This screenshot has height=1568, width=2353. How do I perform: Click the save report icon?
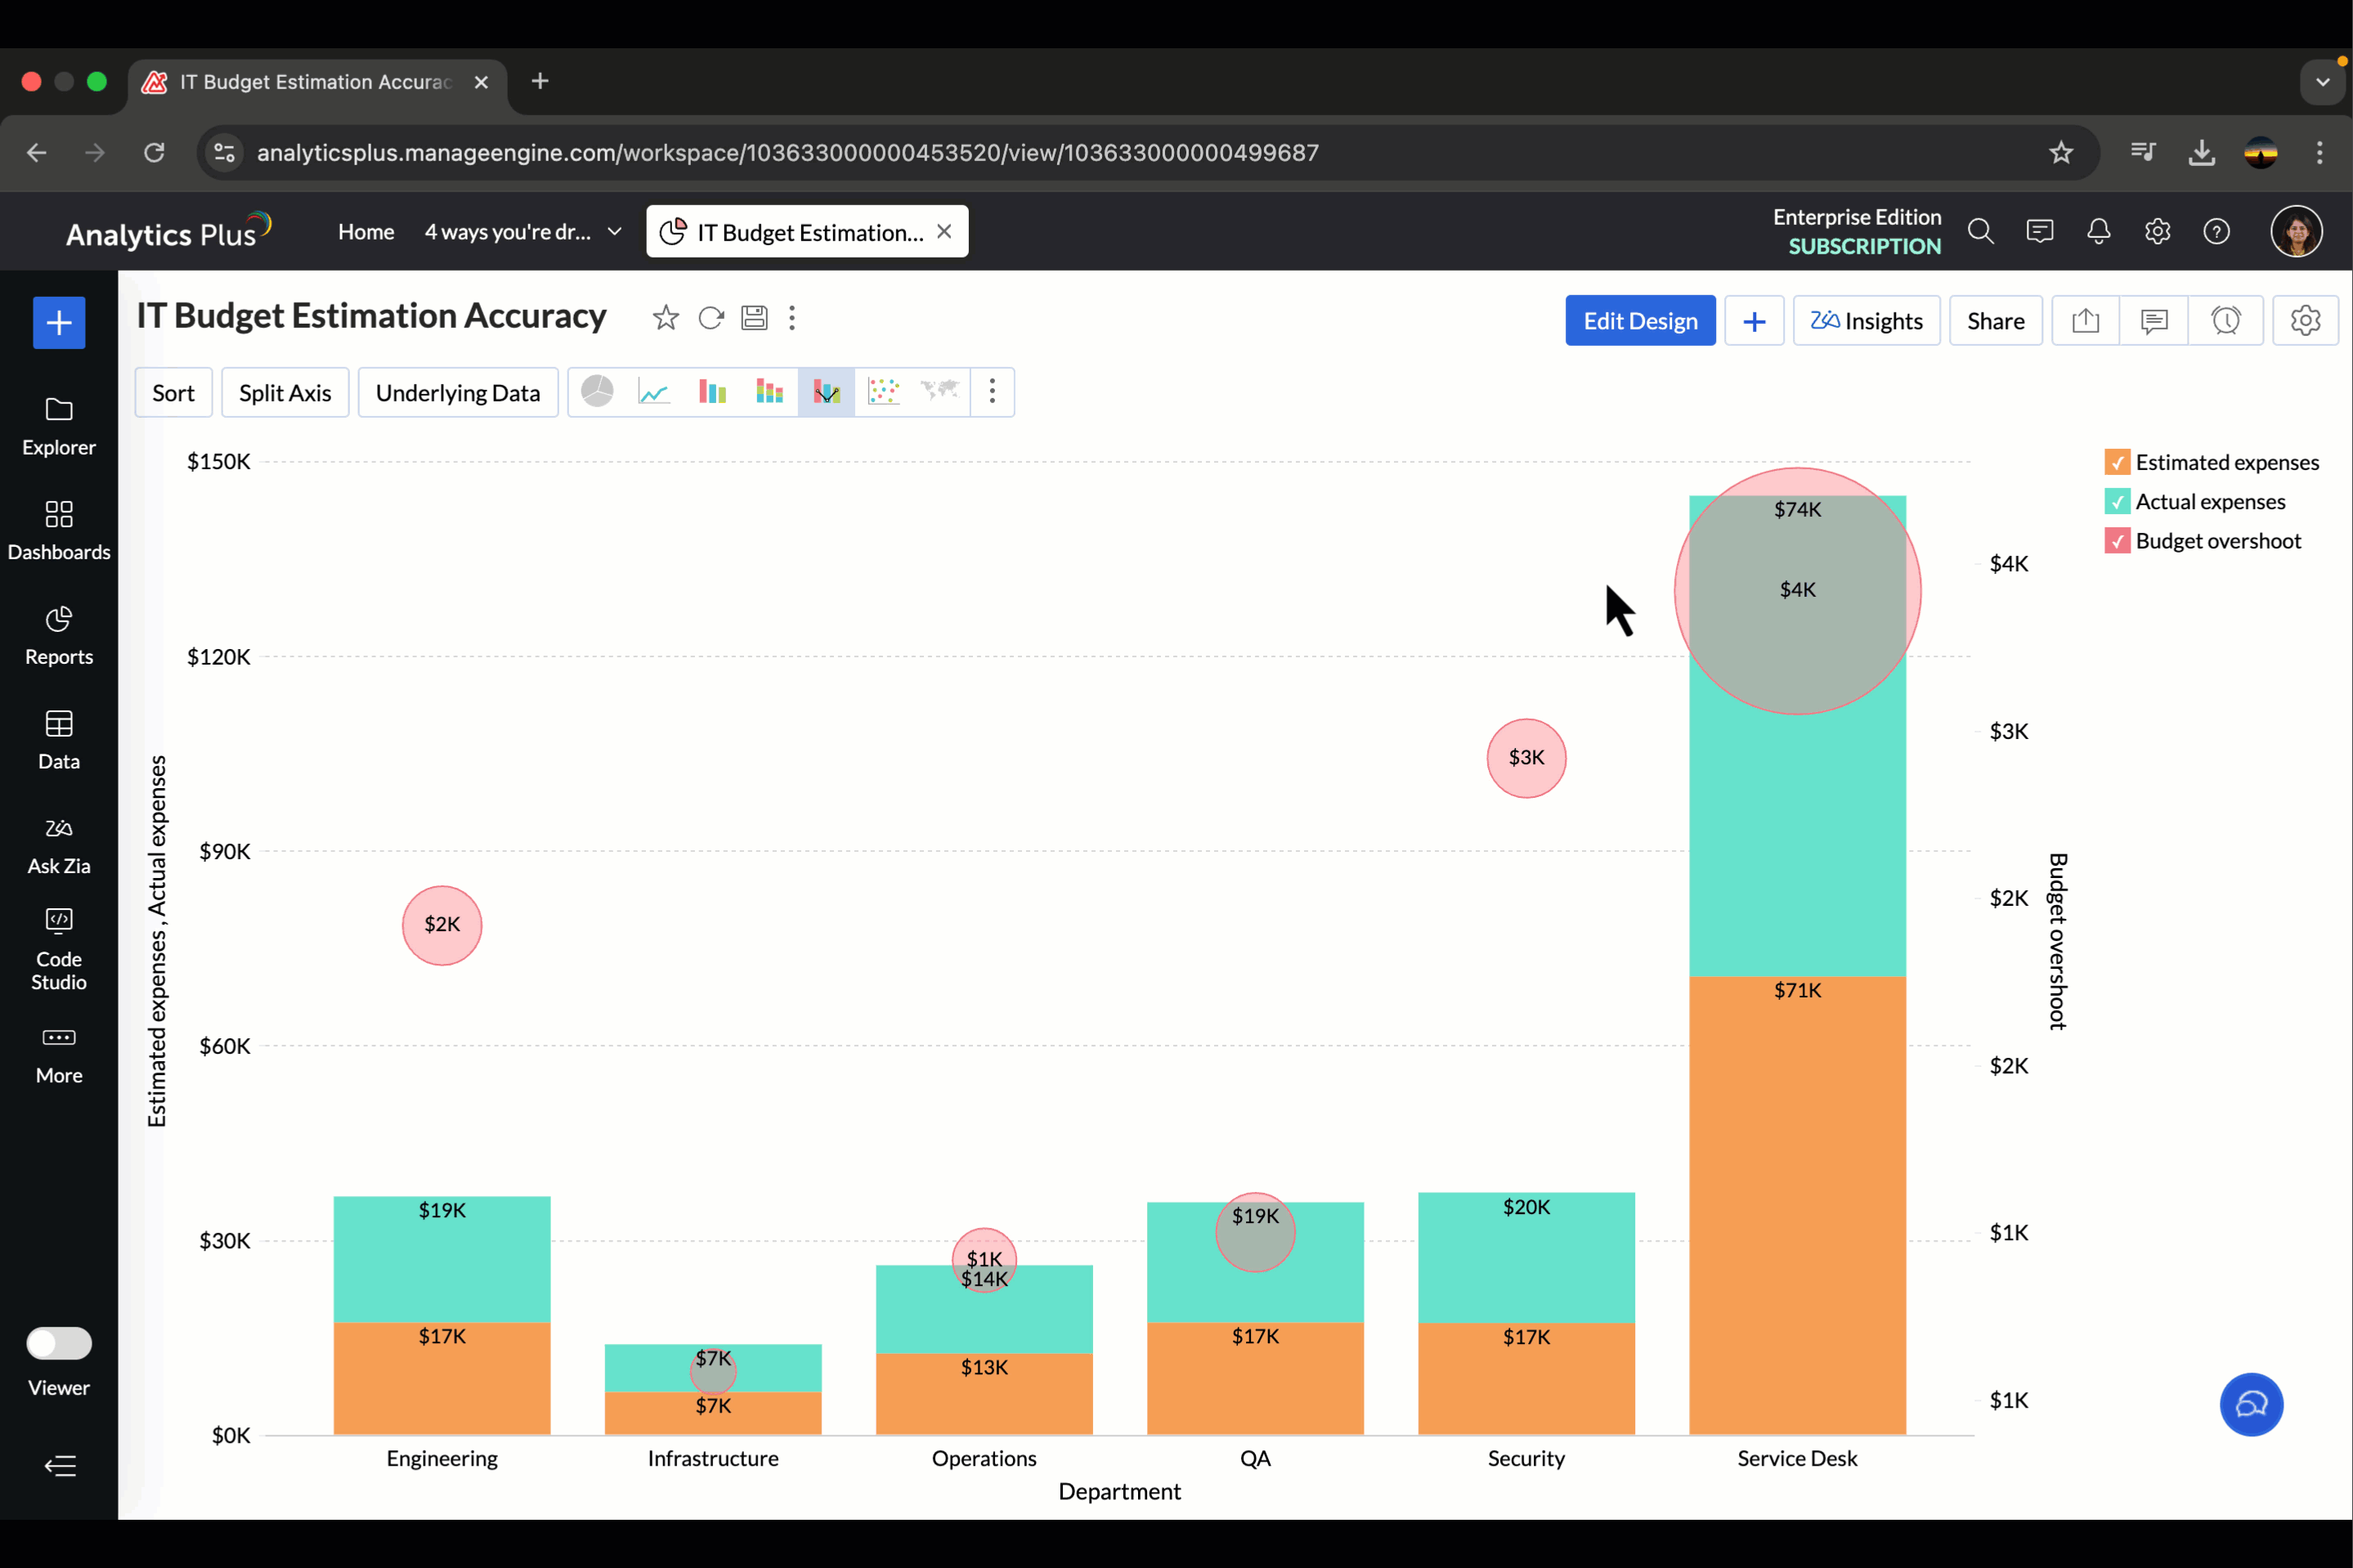(x=754, y=318)
